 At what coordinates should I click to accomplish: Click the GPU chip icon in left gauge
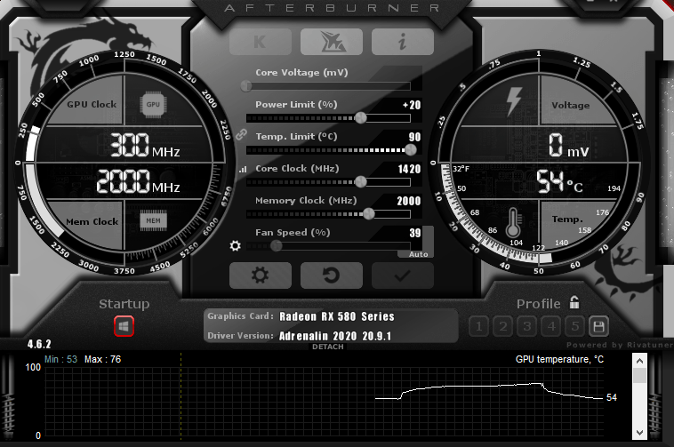pyautogui.click(x=153, y=104)
